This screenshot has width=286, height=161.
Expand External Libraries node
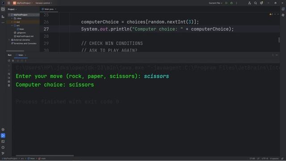click(9, 40)
